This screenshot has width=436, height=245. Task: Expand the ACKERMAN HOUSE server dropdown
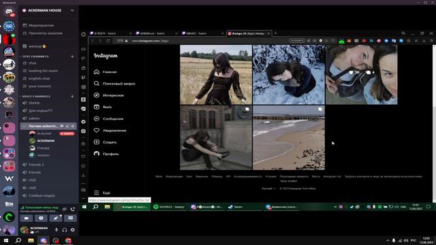point(72,10)
